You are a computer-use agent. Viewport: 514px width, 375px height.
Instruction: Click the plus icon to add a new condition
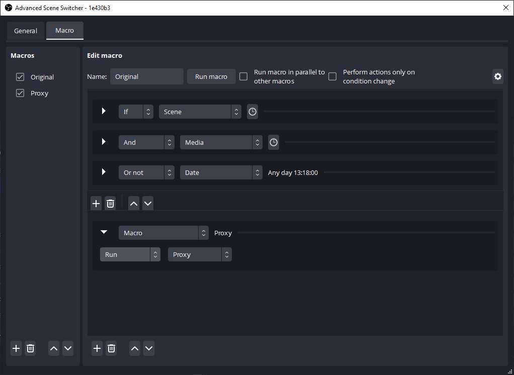(x=96, y=203)
